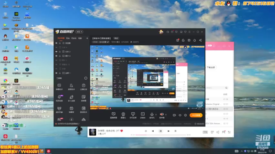Open the playlist queue icon at player right
The width and height of the screenshot is (275, 154).
229,132
